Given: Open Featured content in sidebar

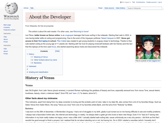Looking at the screenshot, I should 9,30.
